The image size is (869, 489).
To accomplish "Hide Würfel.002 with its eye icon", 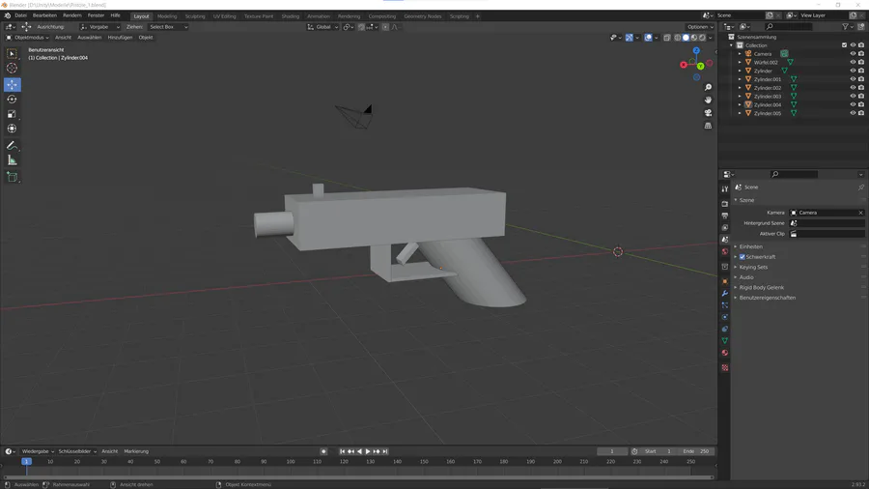I will (853, 62).
